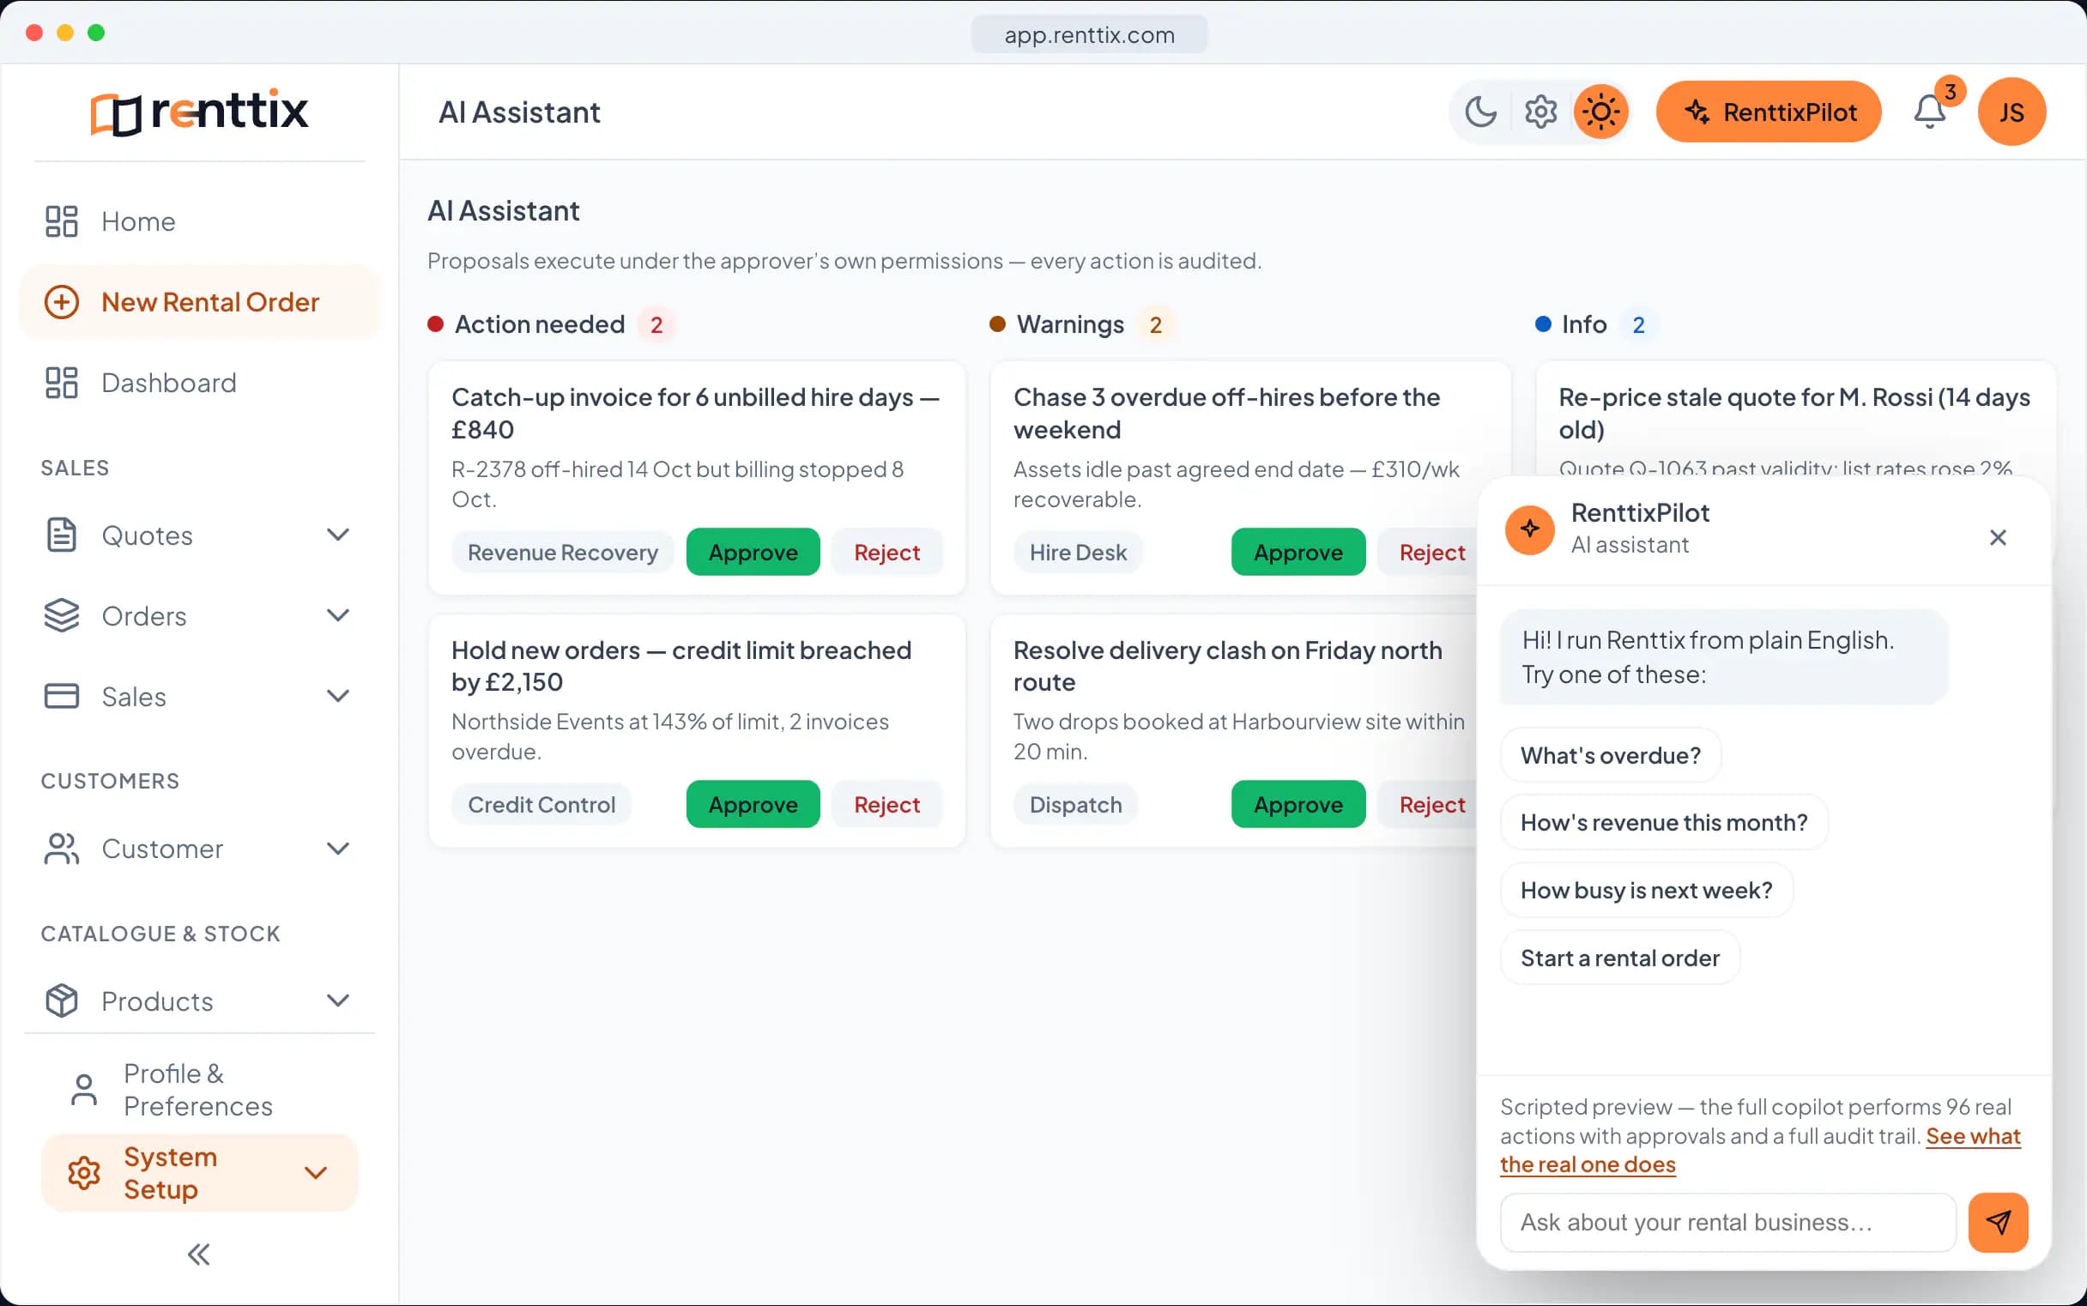
Task: Collapse the sidebar with double chevron
Action: pyautogui.click(x=200, y=1255)
